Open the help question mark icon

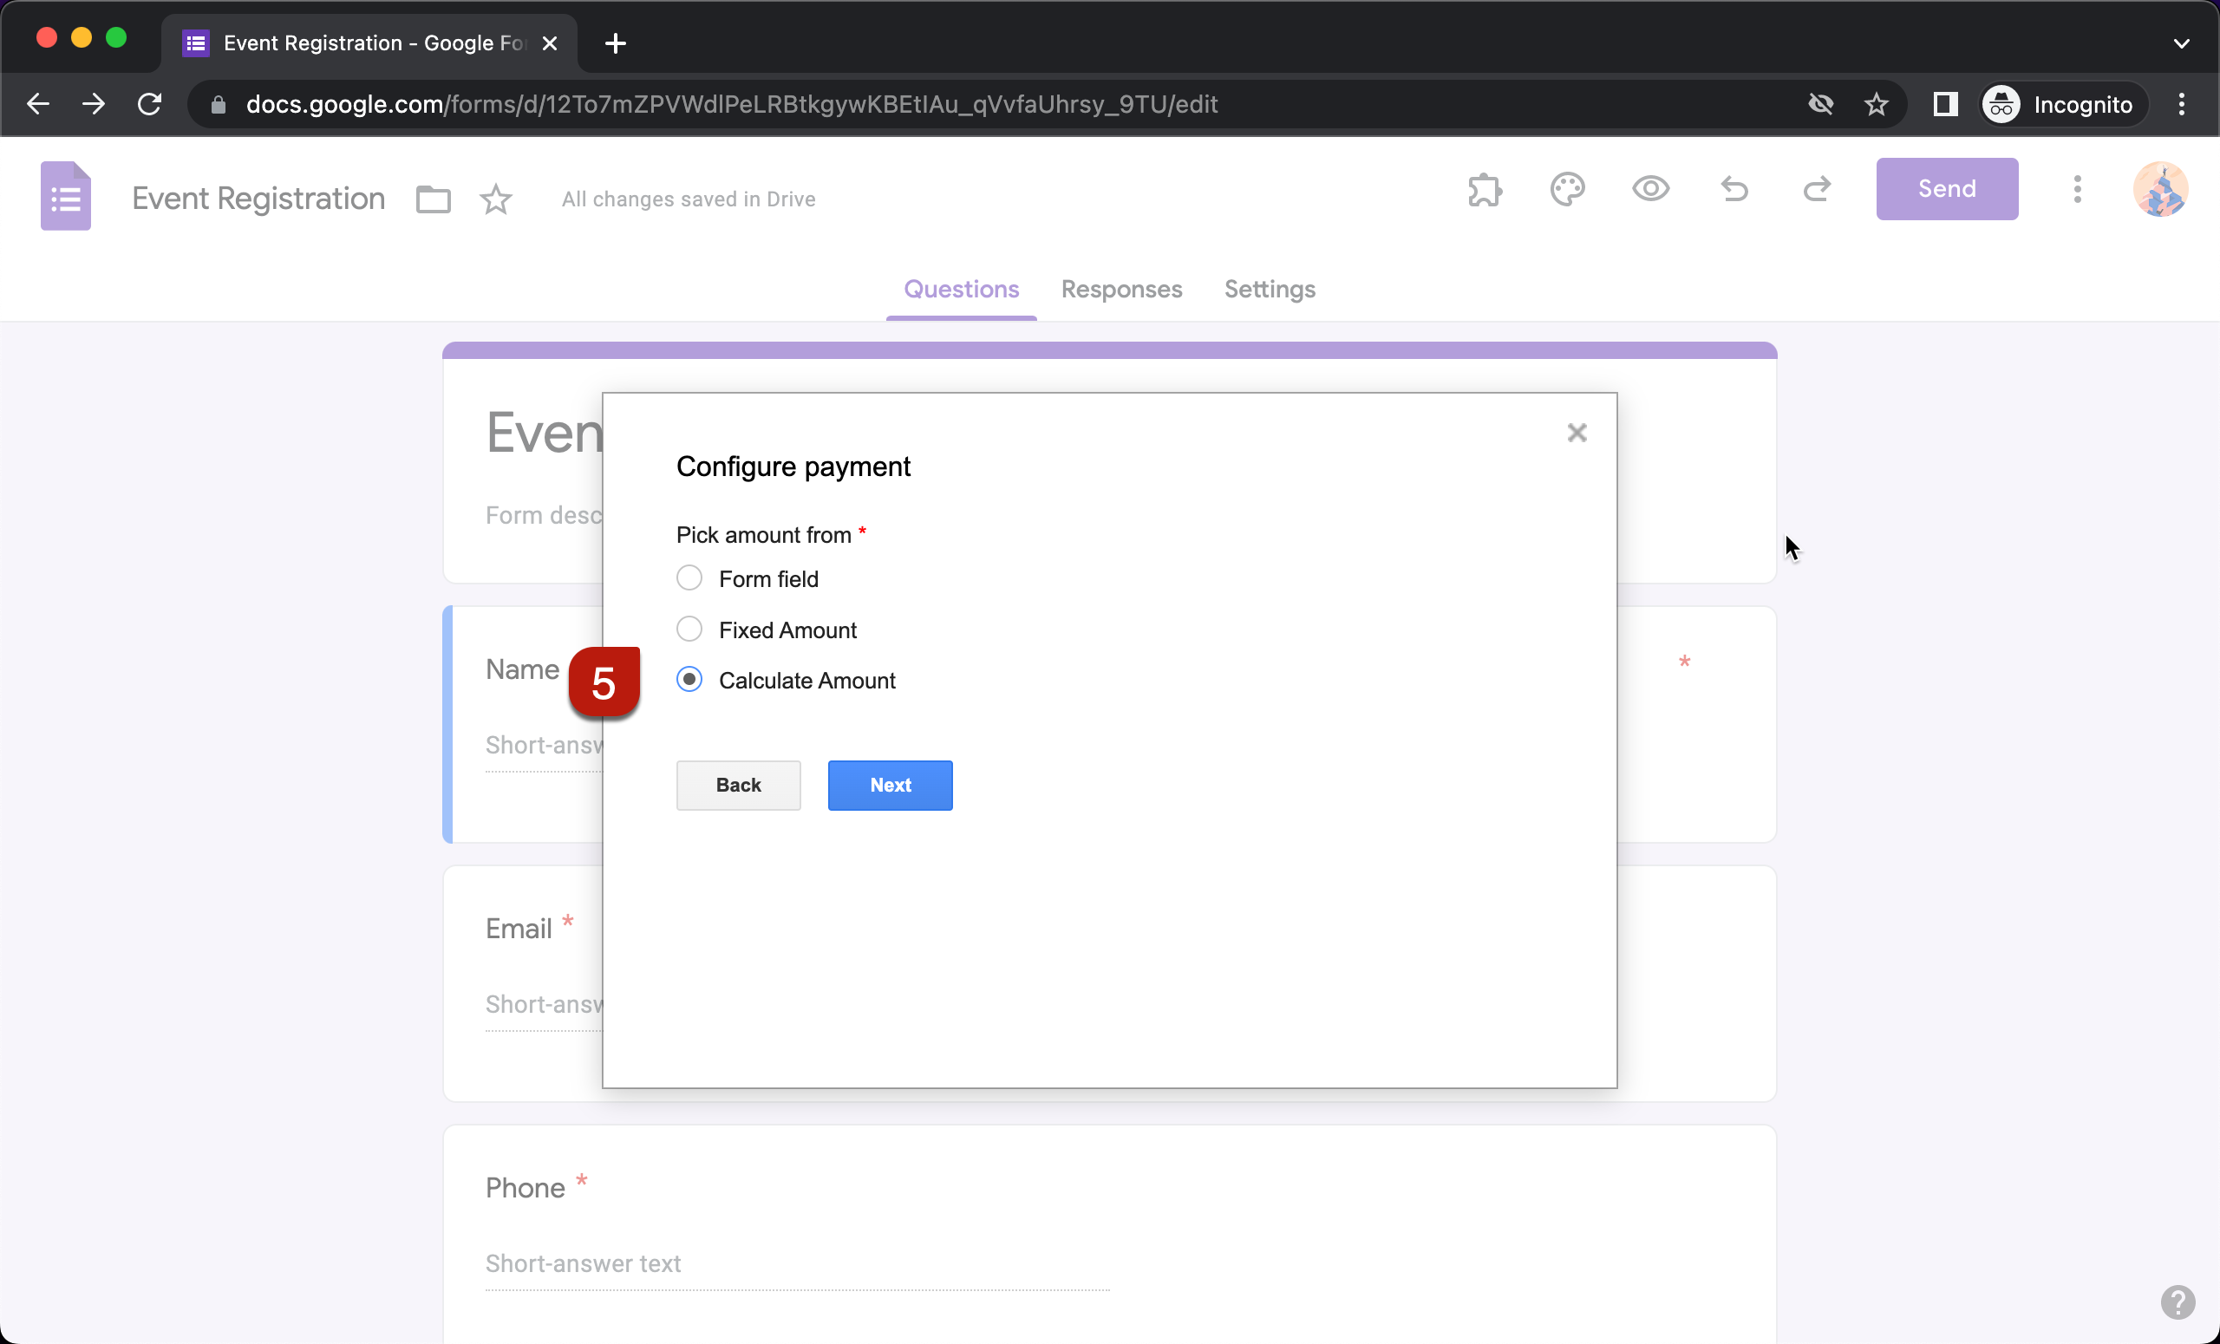2178,1302
